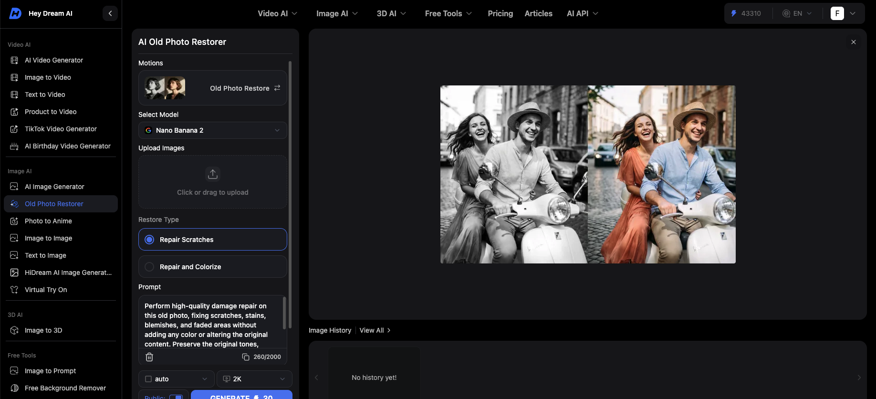
Task: Click the swap motion arrows icon
Action: click(277, 88)
